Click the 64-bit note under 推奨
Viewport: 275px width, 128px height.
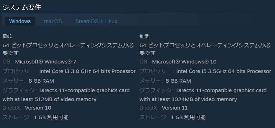point(205,49)
